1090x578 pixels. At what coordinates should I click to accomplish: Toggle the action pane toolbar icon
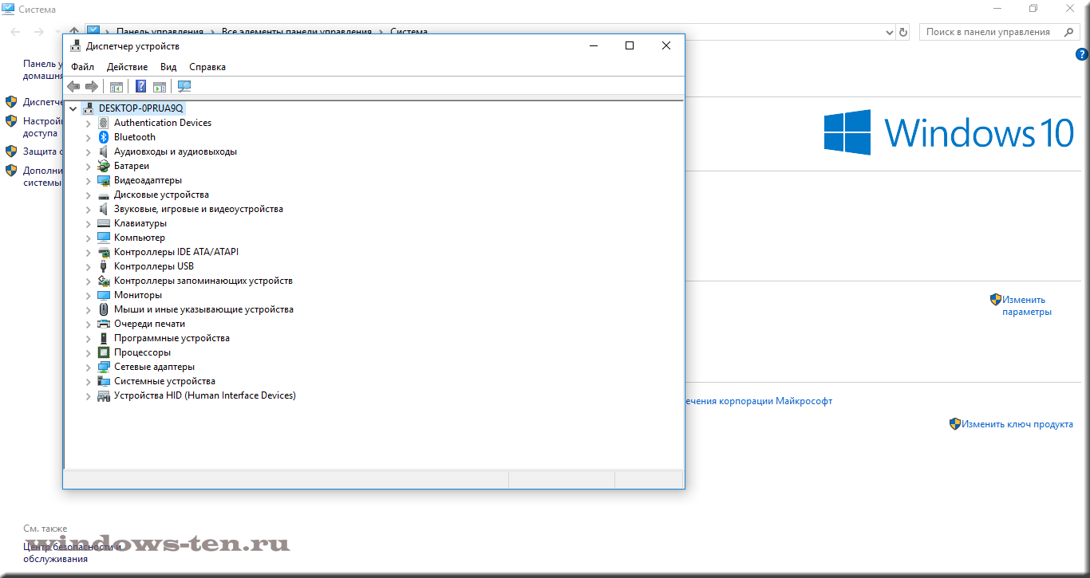point(160,86)
